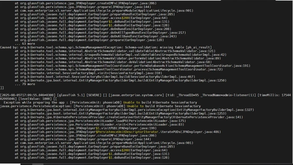293x165 pixels.
Task: Click the EntityManagerFactoryBuilderImpl.persistenceException :1327 line
Action: tap(135, 110)
